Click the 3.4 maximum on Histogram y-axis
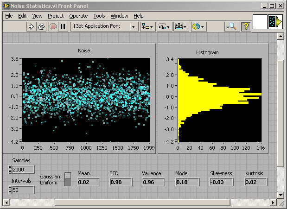 point(170,59)
